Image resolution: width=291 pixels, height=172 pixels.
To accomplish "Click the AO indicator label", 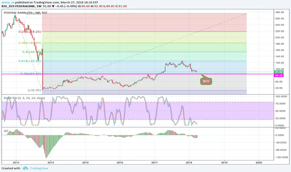I will coord(6,131).
